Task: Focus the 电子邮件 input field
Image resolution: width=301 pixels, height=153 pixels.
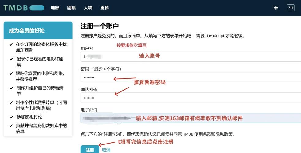Action: 191,118
